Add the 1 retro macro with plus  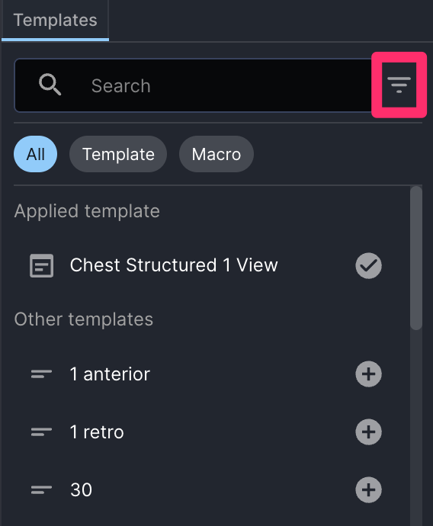[368, 431]
